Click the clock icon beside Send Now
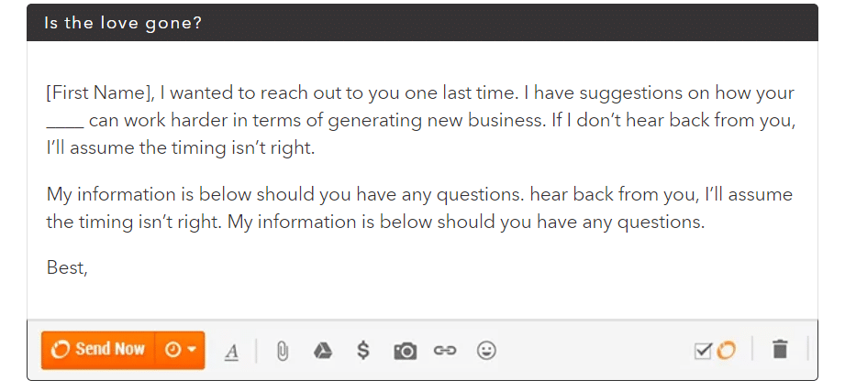Screen dimensions: 845x391 pos(172,350)
